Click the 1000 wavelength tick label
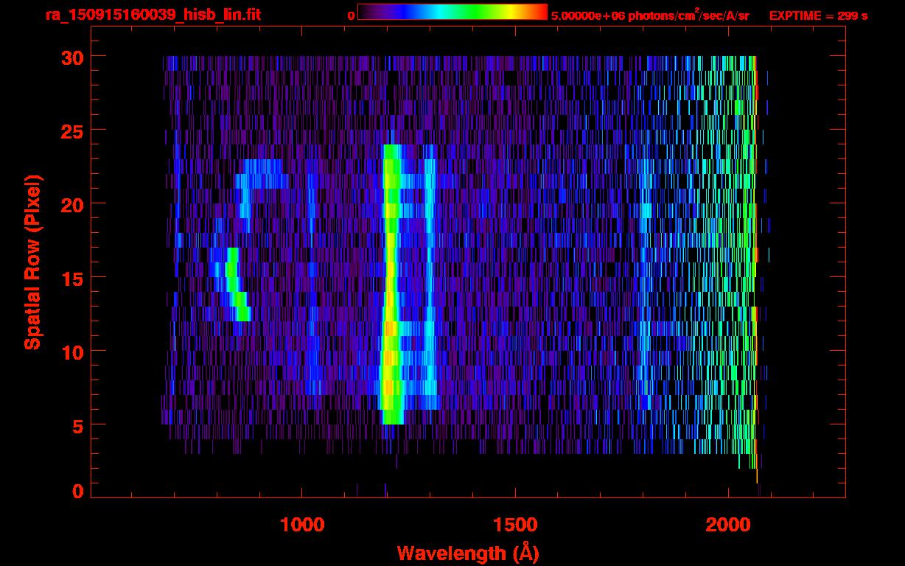The width and height of the screenshot is (905, 566). tap(302, 525)
